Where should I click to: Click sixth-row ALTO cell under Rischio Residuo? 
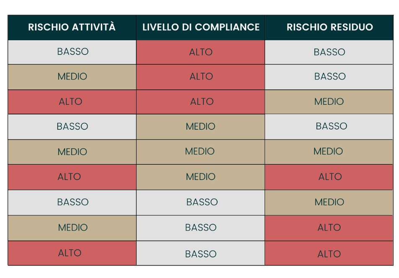tap(330, 177)
